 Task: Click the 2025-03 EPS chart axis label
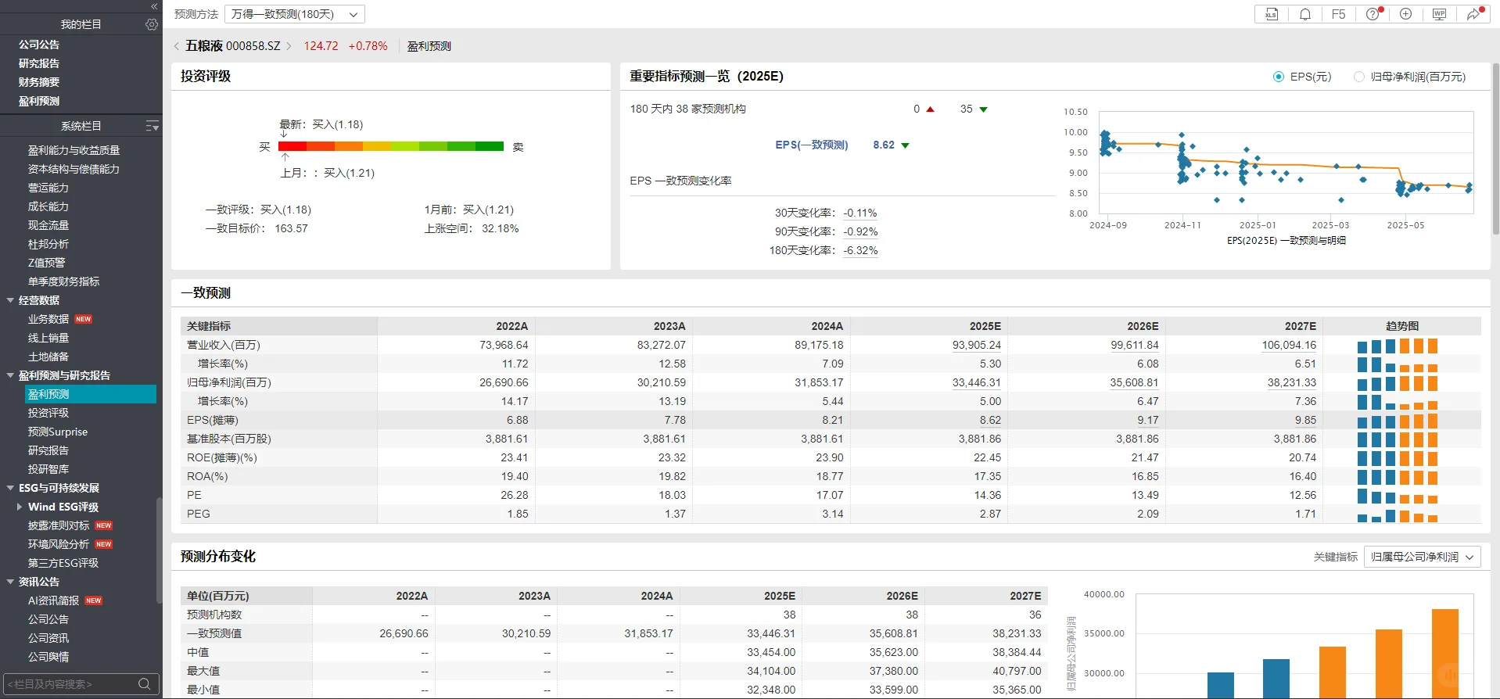[1330, 225]
